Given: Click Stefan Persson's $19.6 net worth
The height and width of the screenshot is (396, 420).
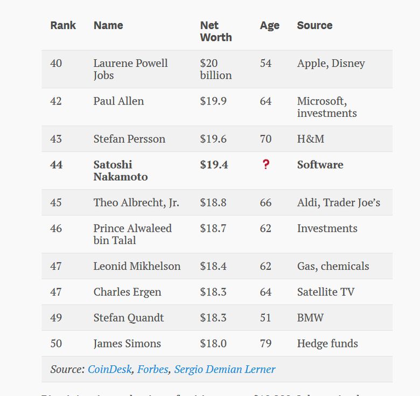Looking at the screenshot, I should click(213, 139).
